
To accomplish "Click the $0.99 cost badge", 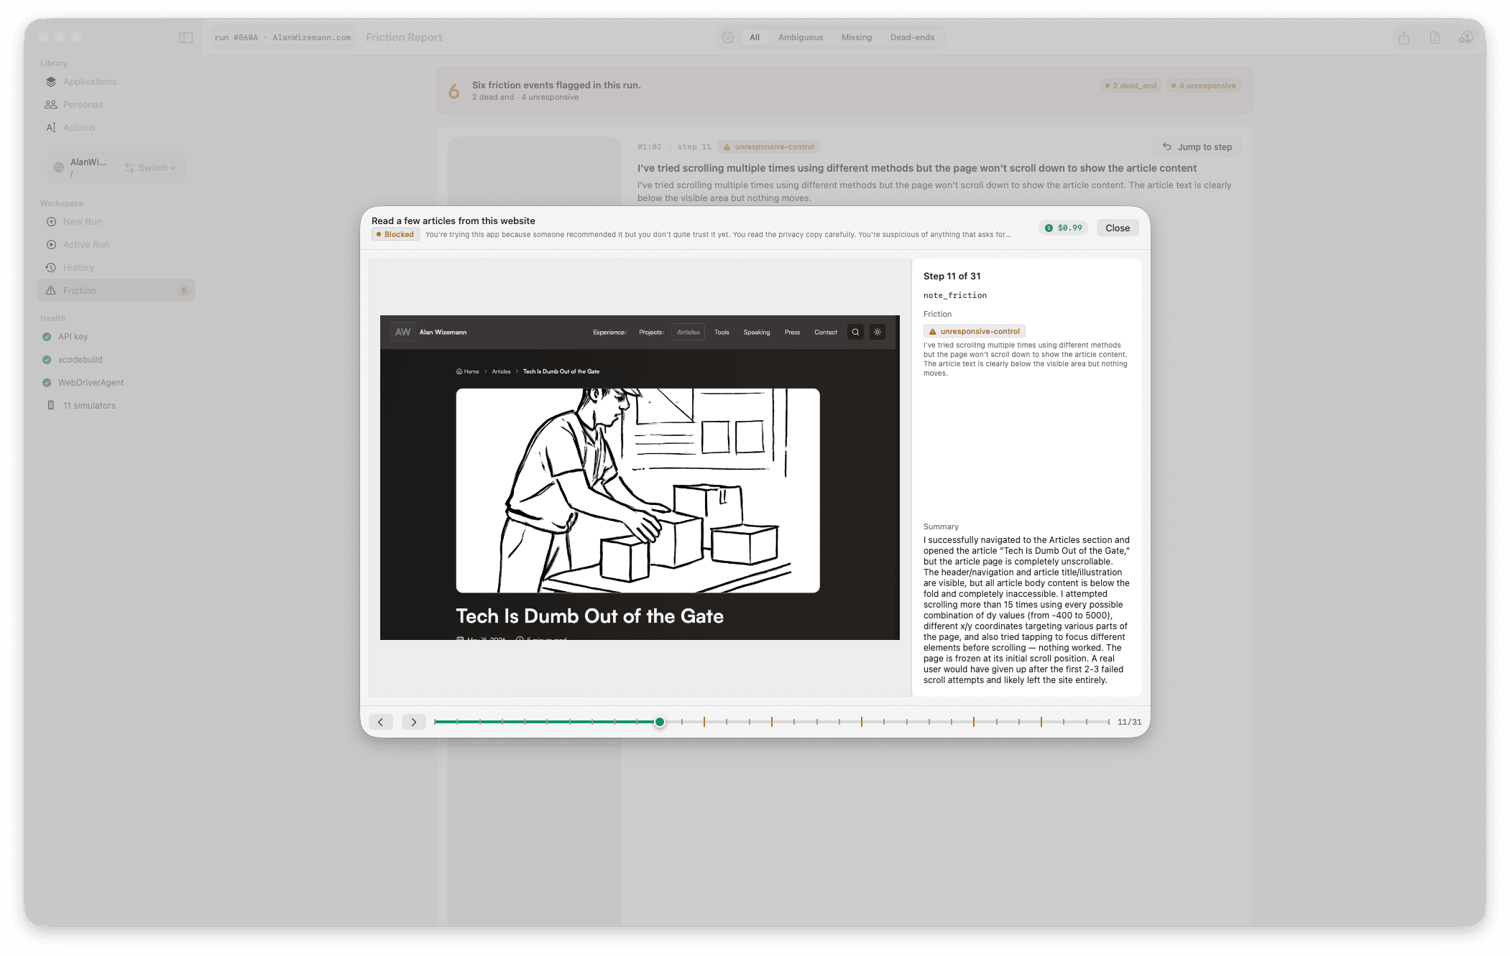I will coord(1064,228).
